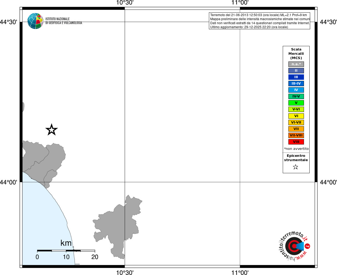Select the V-VI intensity swatch
Viewport: 337px width, 275px height.
tap(296, 109)
